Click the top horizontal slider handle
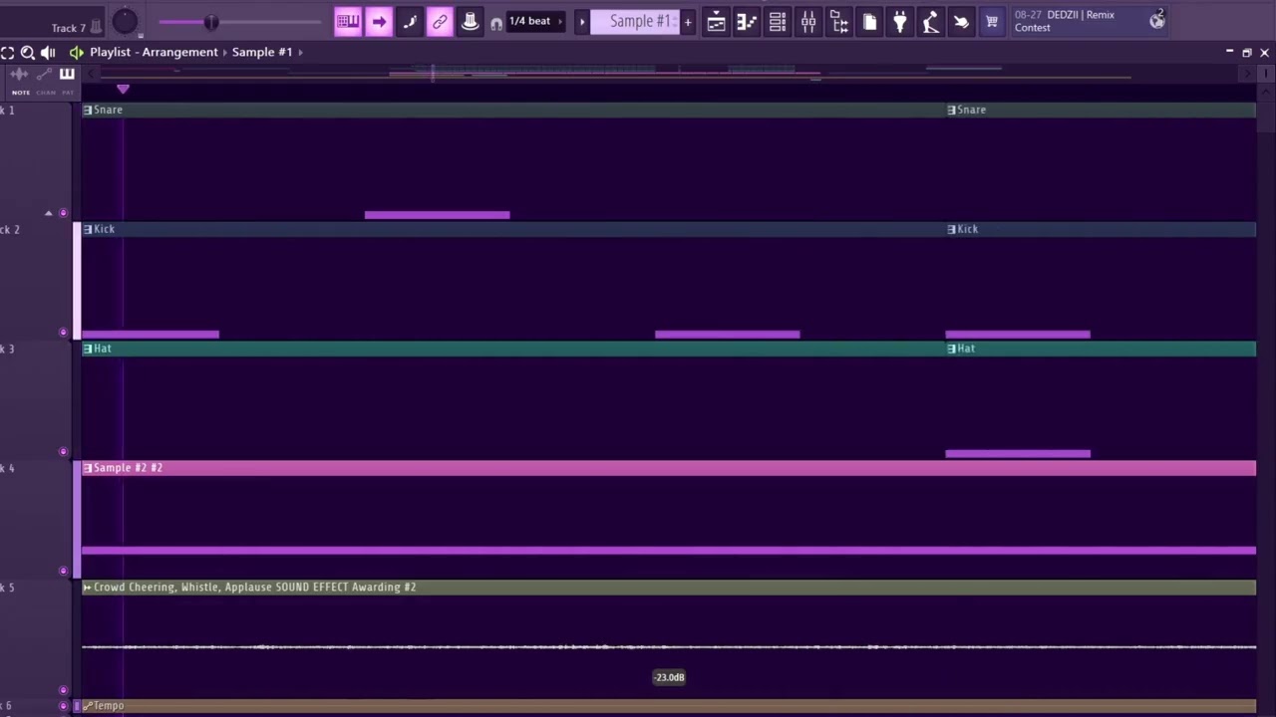The height and width of the screenshot is (717, 1276). pyautogui.click(x=210, y=22)
